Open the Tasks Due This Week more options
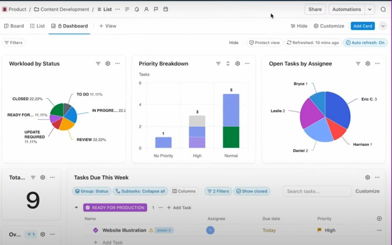 [x=377, y=177]
